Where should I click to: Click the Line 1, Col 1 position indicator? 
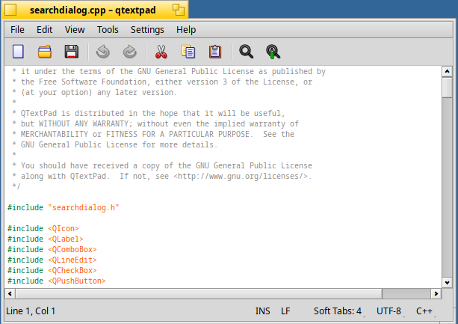[31, 311]
